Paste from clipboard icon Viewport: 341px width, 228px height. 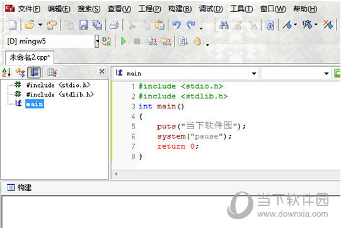pyautogui.click(x=159, y=25)
